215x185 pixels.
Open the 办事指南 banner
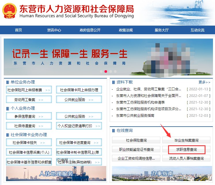click(x=162, y=173)
